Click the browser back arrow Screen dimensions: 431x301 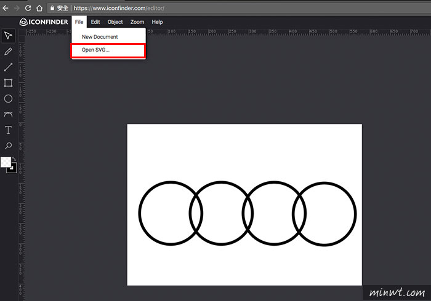tap(5, 8)
